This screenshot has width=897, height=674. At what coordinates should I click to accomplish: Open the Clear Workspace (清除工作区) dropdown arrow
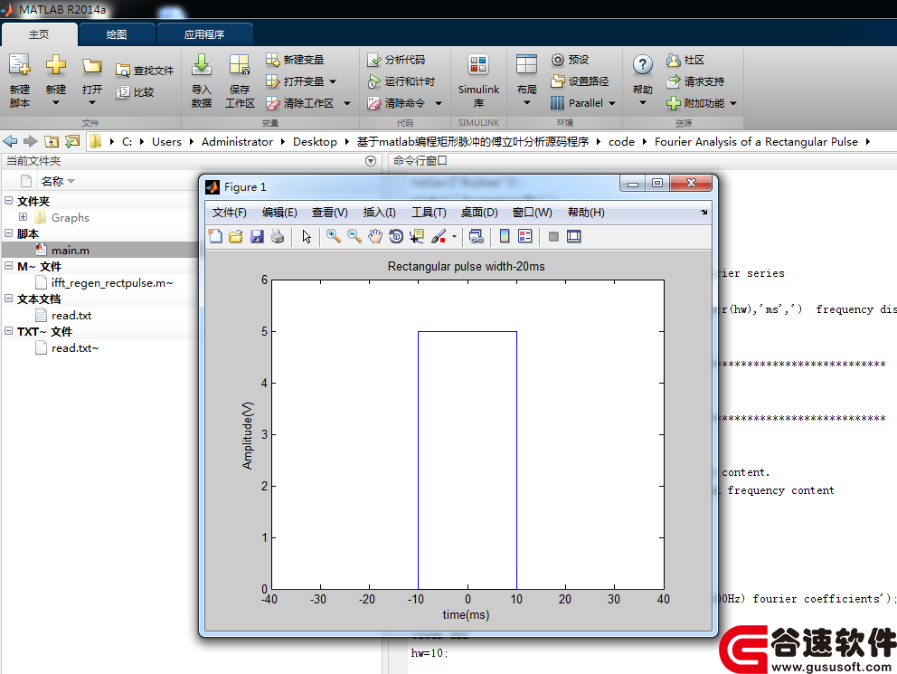[x=346, y=103]
